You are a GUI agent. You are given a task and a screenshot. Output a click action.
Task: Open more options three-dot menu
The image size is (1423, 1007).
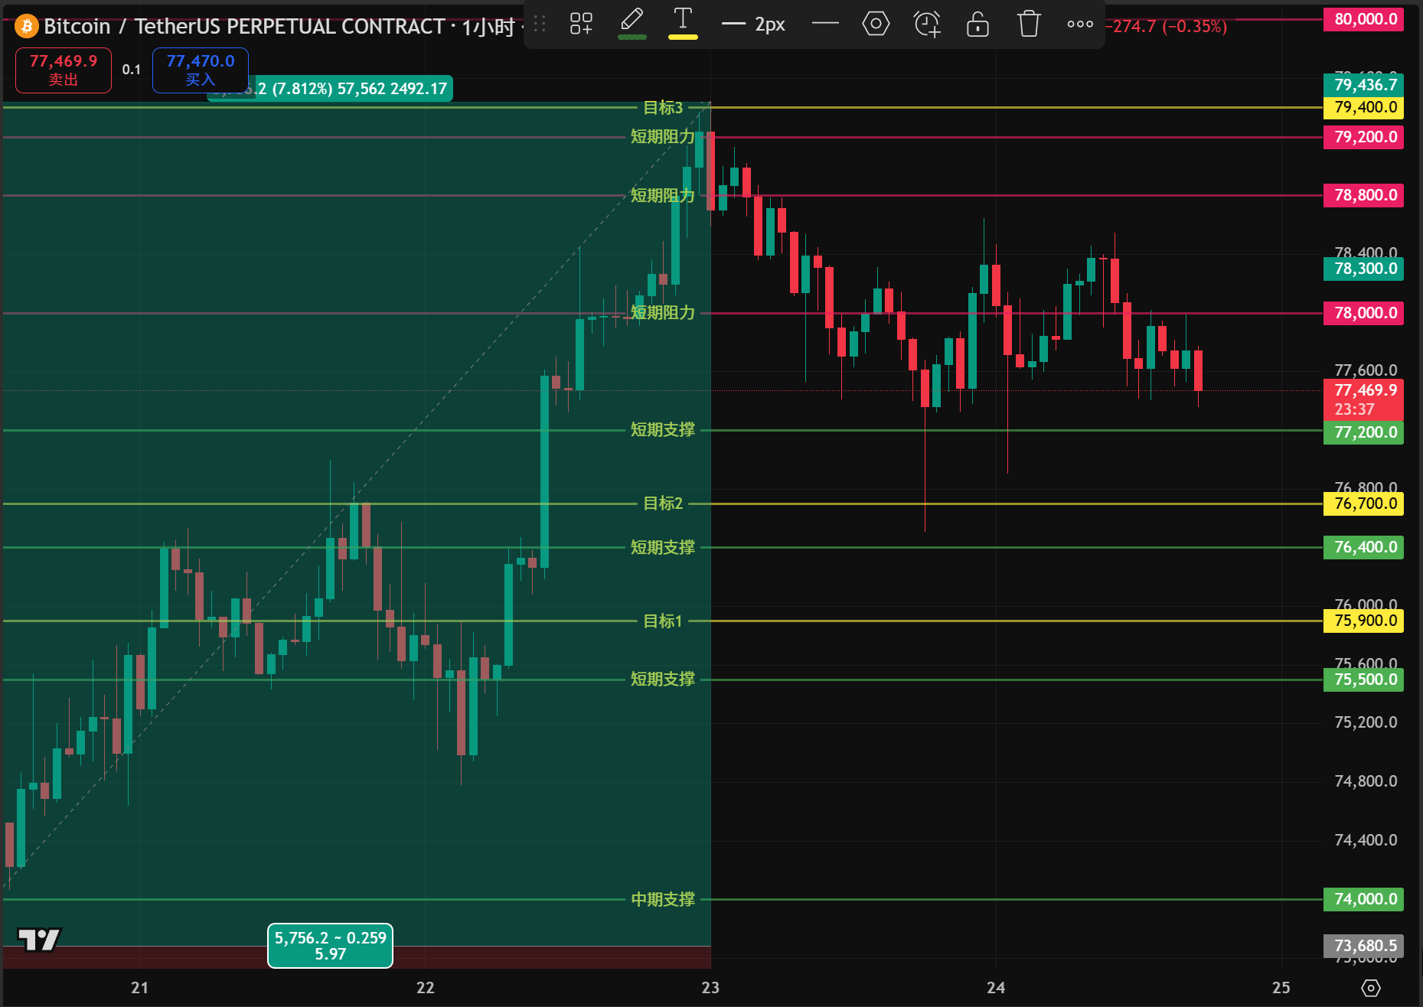[1080, 24]
